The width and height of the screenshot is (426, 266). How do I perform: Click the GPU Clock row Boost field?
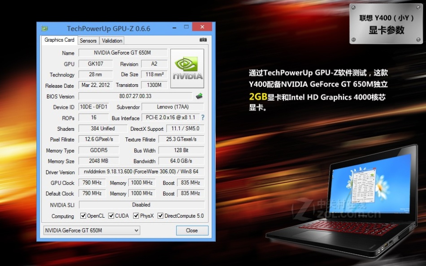click(x=191, y=183)
